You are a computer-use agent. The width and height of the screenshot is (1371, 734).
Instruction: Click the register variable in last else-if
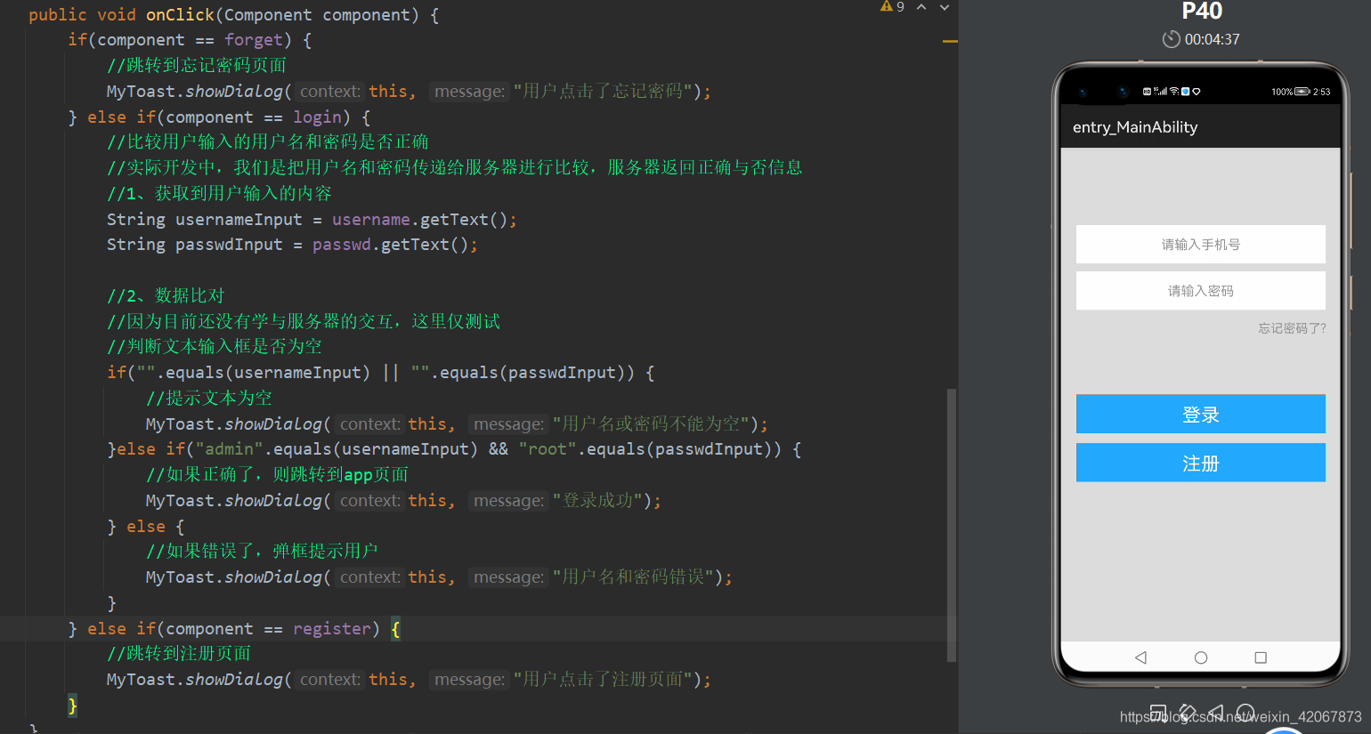(x=332, y=629)
